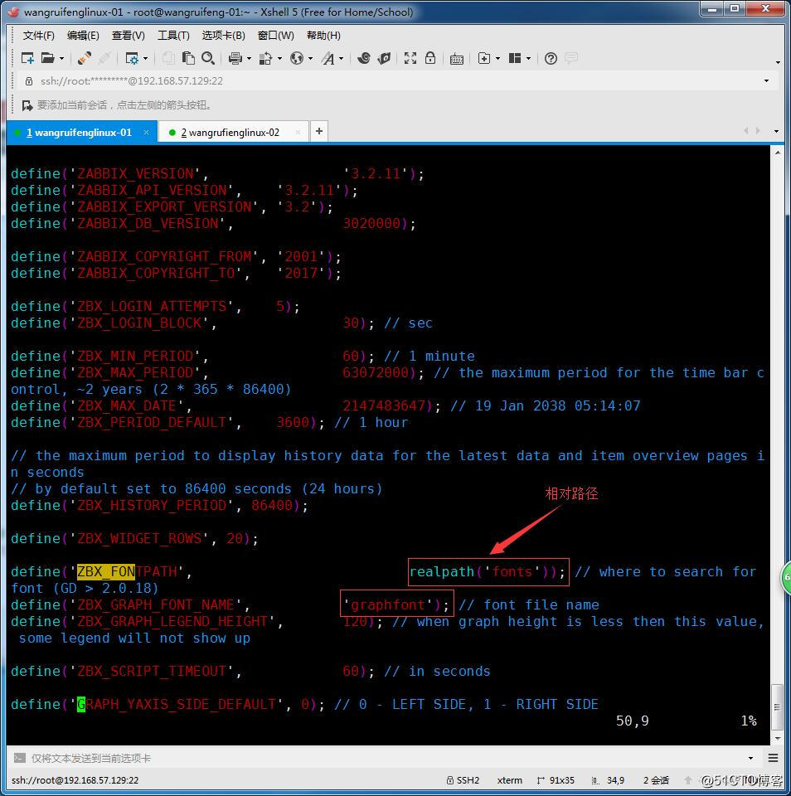Screen dimensions: 791x796
Task: Click the SSH2 status bar indicator
Action: click(x=463, y=780)
